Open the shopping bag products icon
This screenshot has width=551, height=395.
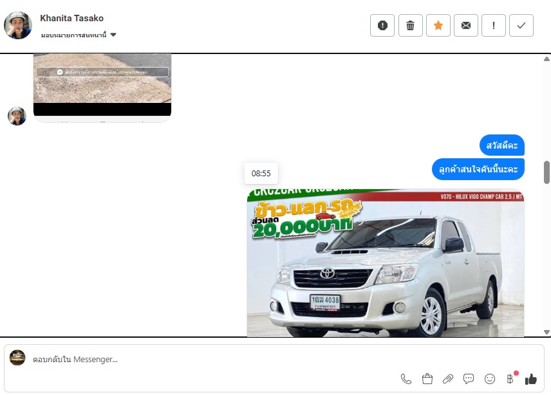click(x=427, y=379)
